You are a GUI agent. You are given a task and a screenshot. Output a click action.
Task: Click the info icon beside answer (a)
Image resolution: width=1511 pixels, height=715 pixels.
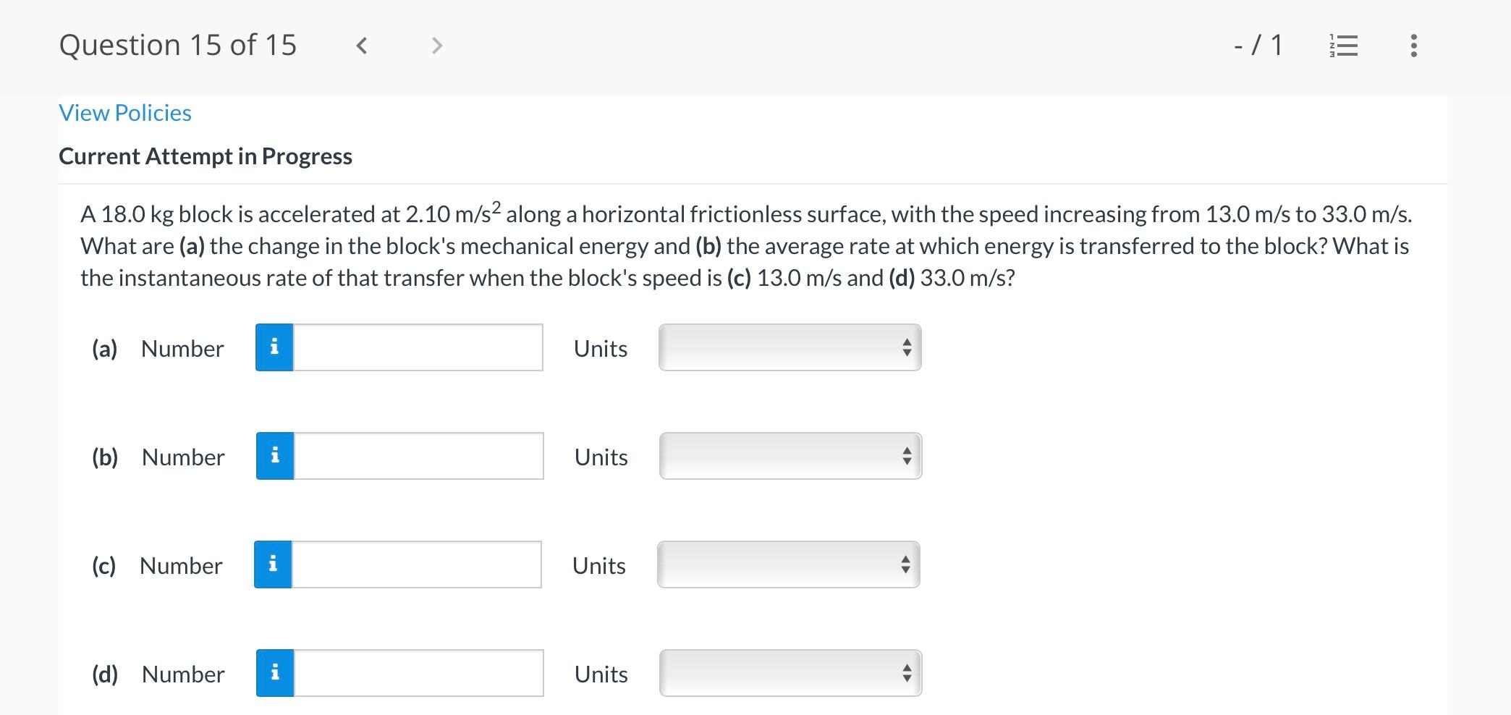tap(274, 347)
